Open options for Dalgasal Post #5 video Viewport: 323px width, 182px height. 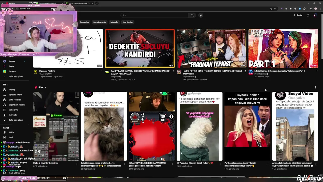coord(102,71)
